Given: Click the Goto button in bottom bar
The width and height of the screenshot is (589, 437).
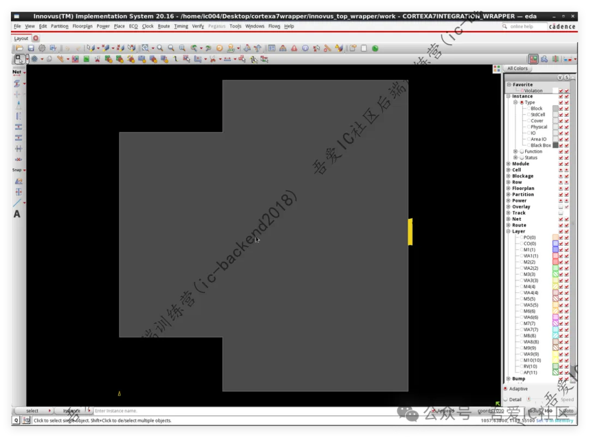Looking at the screenshot, I should tap(568, 411).
